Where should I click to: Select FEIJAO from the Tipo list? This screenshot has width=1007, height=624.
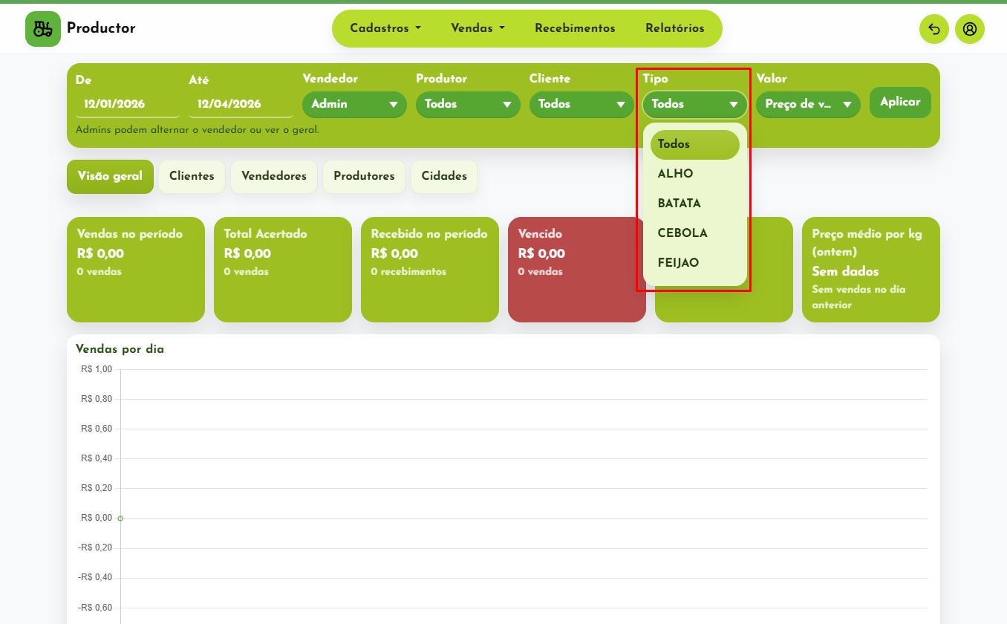[x=678, y=263]
